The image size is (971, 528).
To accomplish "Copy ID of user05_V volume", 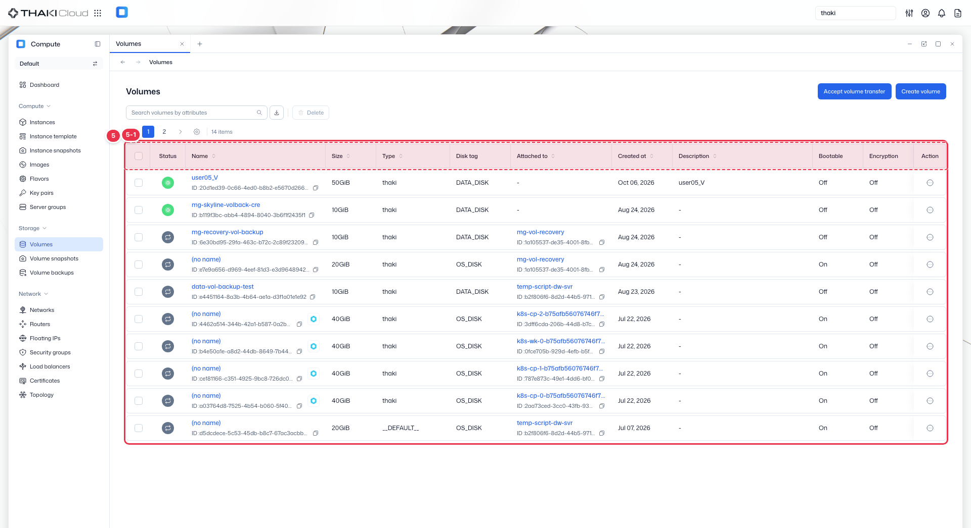I will tap(316, 188).
